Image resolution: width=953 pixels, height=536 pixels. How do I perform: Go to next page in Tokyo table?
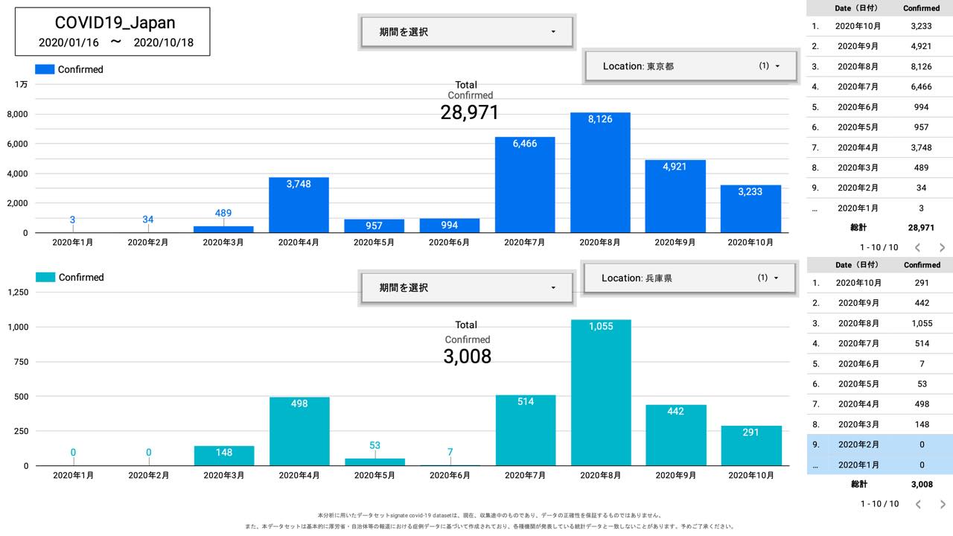(942, 247)
